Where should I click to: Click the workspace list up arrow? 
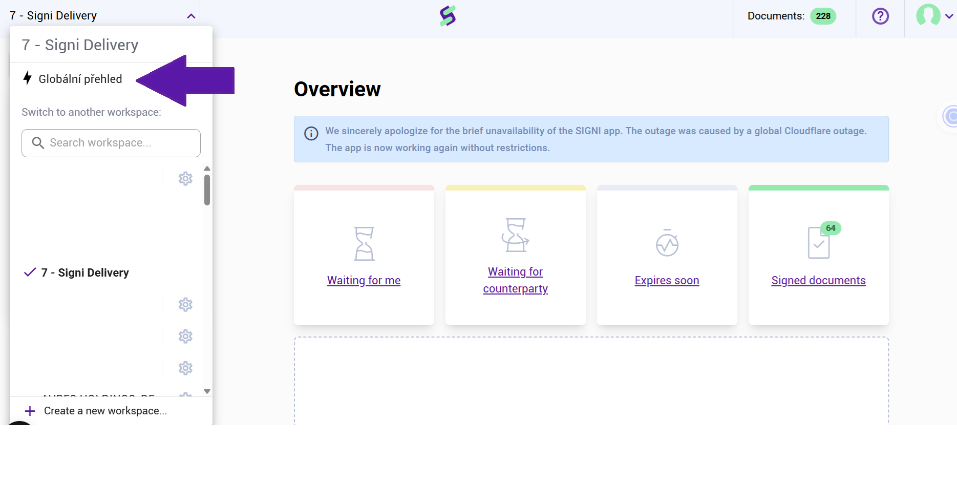pos(207,169)
